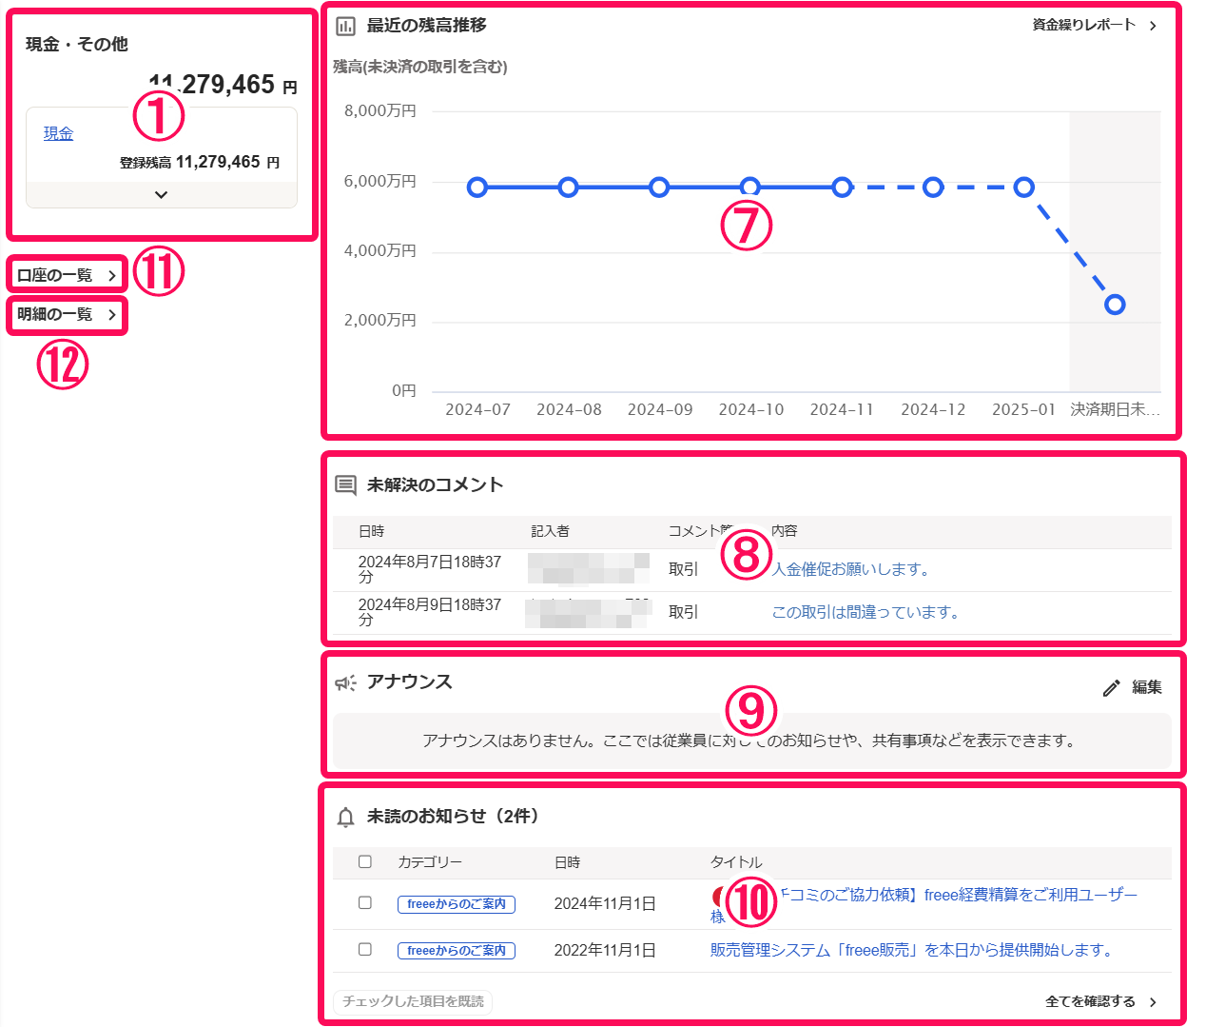Click the arrow in 口座の一覧 button
1206x1027 pixels.
click(x=111, y=275)
